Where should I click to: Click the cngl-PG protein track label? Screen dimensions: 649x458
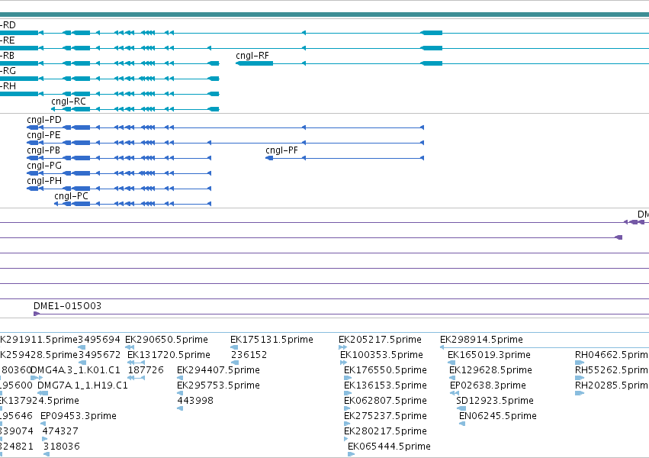click(x=44, y=166)
